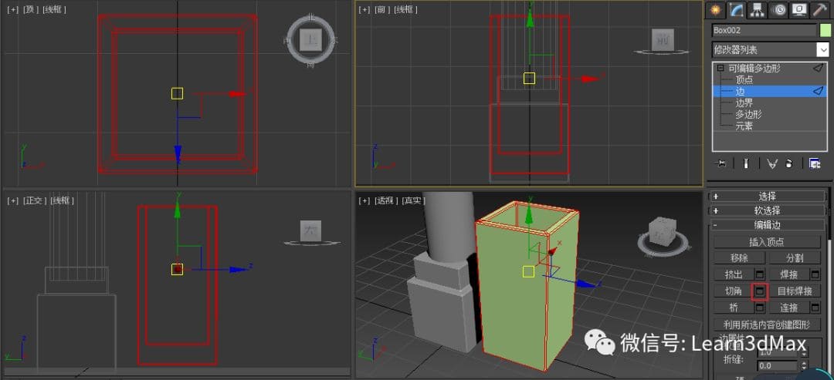Click remove modifier icon below stack

(x=789, y=163)
